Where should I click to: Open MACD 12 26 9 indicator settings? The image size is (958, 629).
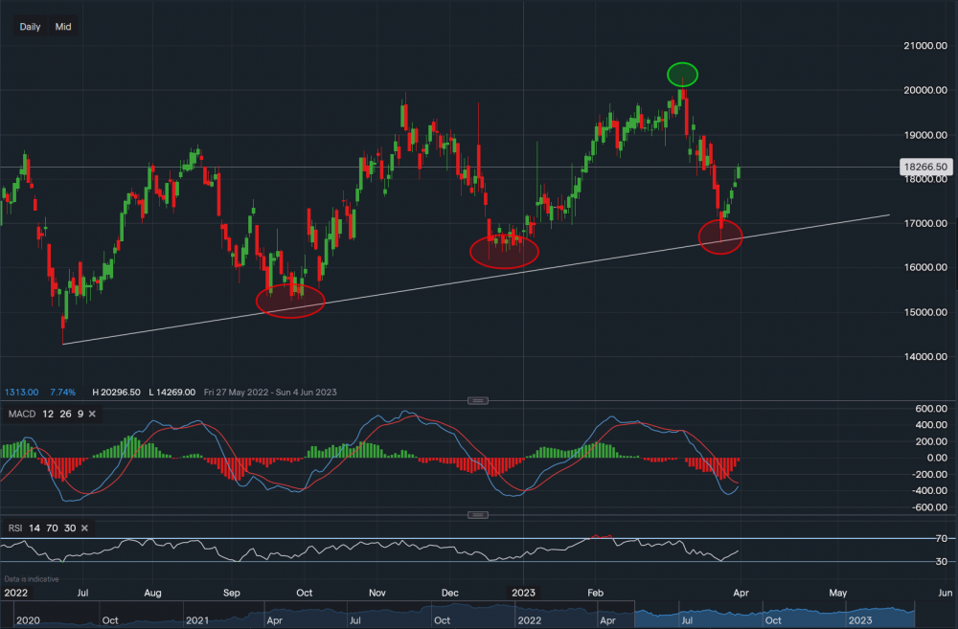point(46,413)
